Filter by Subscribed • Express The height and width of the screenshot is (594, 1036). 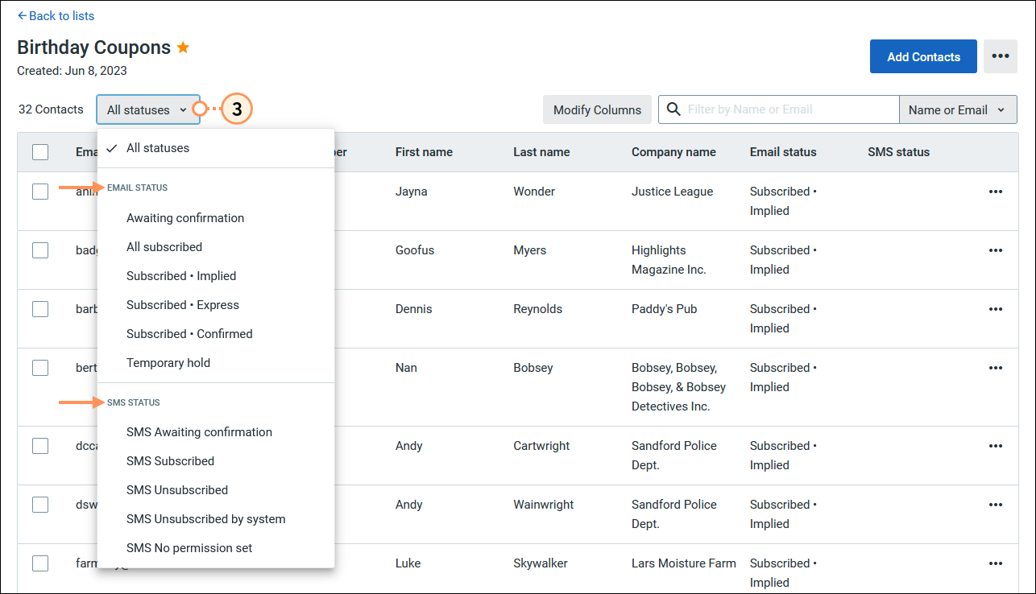(216, 305)
